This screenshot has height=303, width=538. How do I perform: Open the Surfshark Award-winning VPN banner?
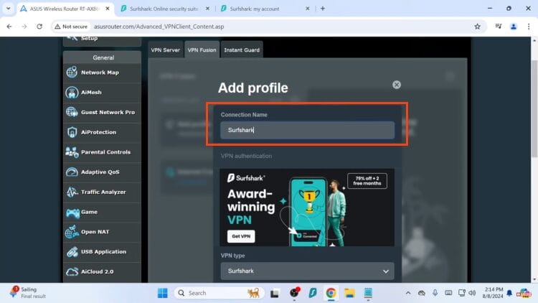coord(307,208)
